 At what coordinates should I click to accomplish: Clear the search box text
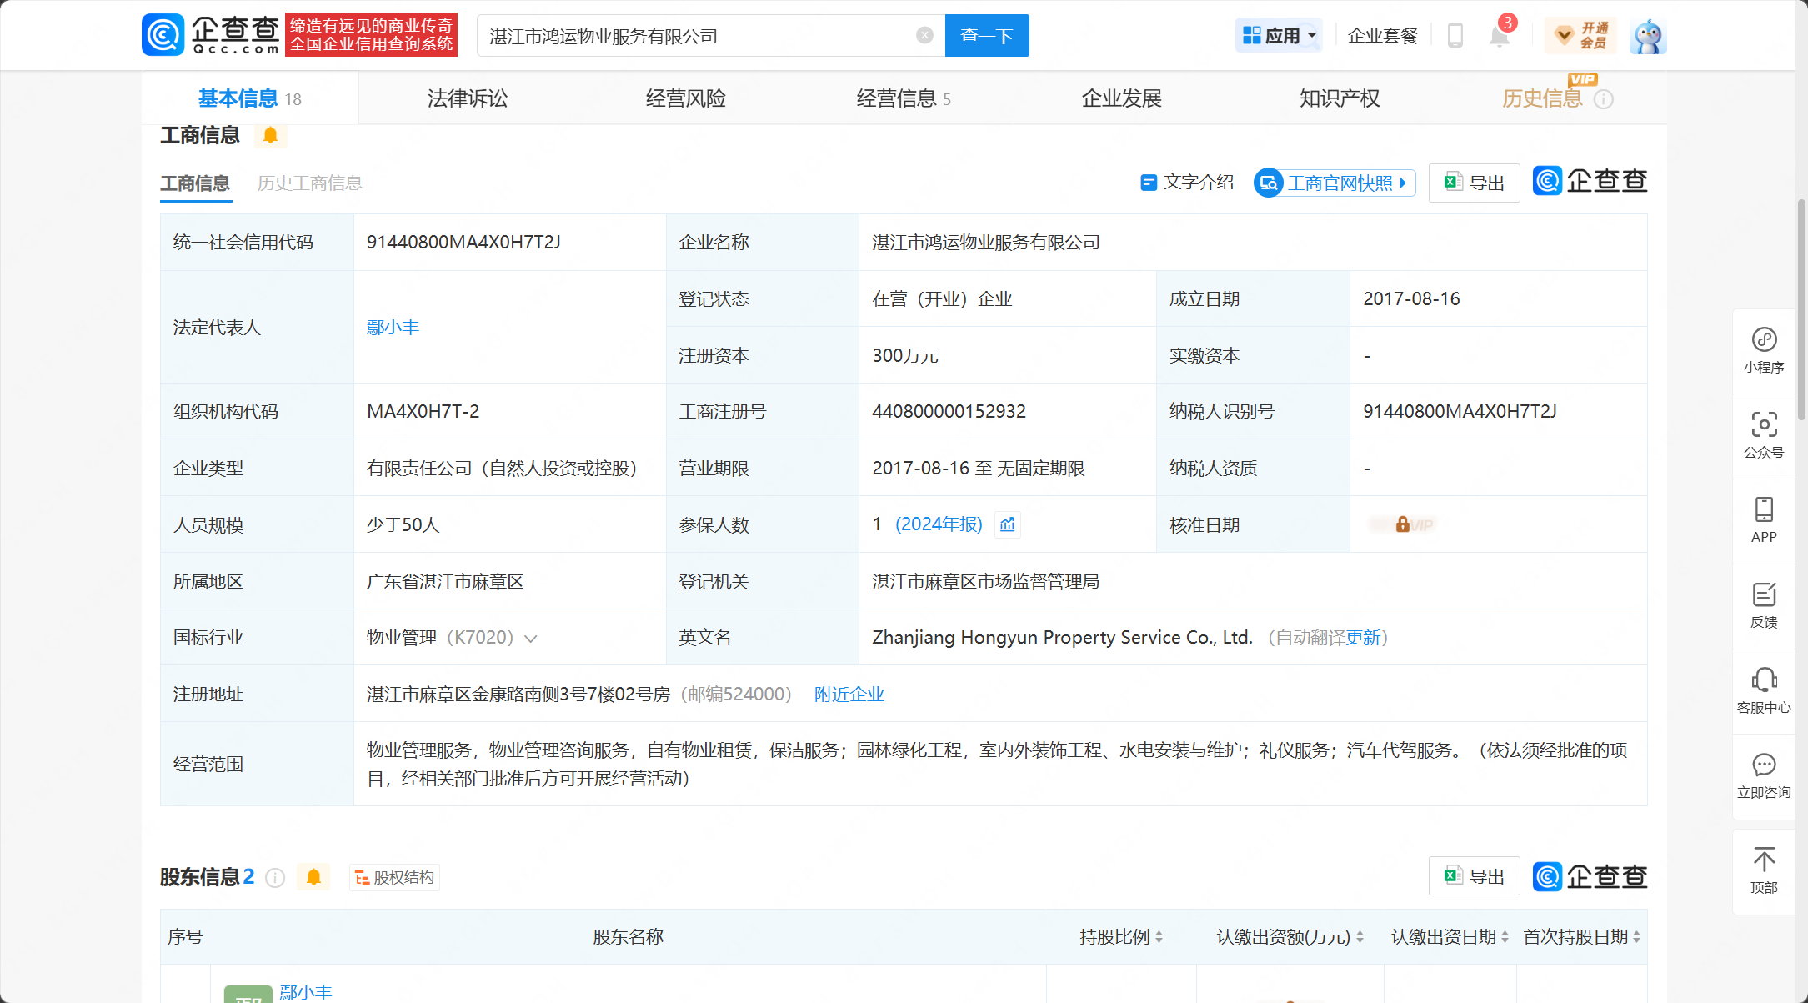[x=924, y=35]
